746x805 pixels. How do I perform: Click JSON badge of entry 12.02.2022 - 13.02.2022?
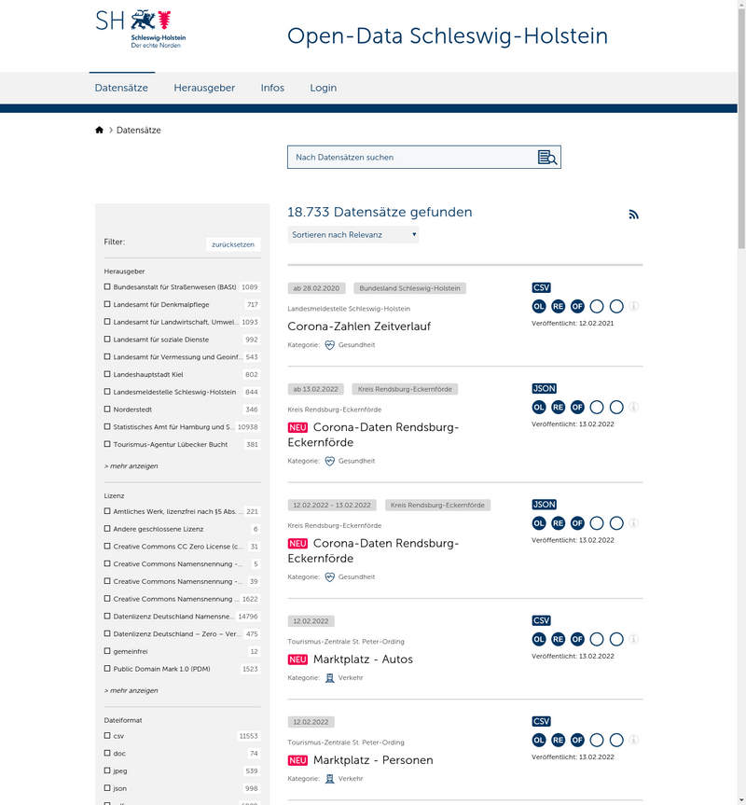coord(545,505)
